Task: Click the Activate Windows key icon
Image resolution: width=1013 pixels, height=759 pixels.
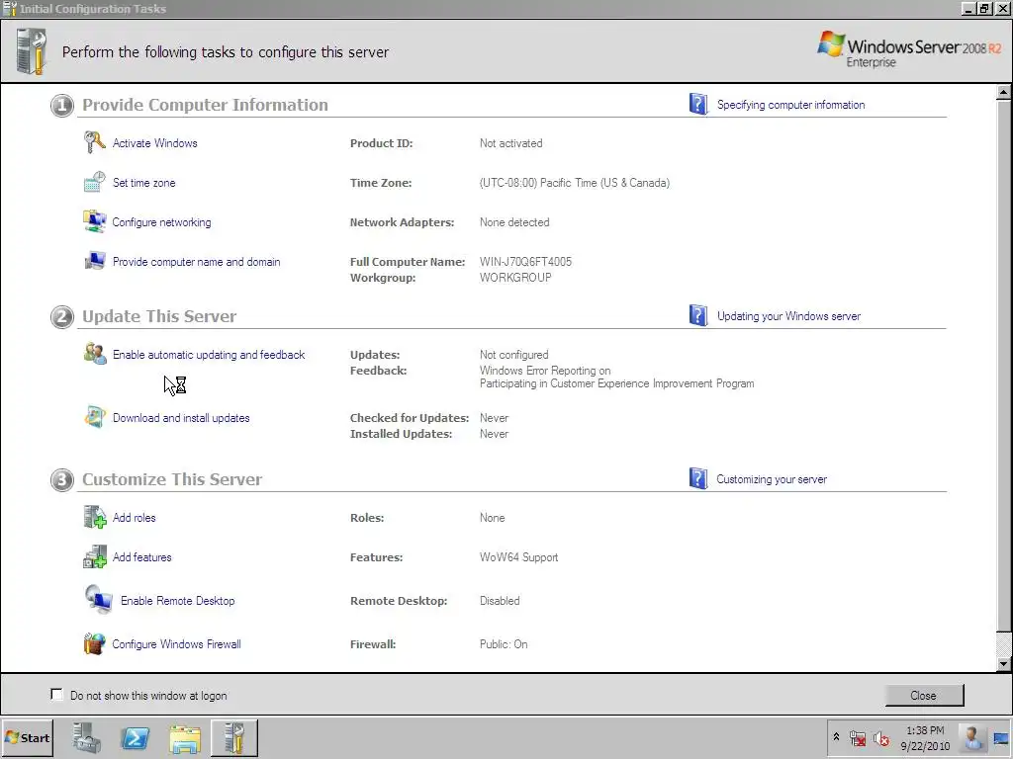Action: [94, 142]
